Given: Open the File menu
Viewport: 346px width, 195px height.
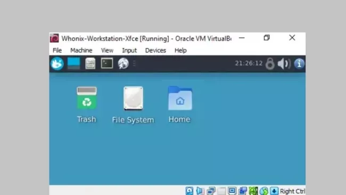Looking at the screenshot, I should pyautogui.click(x=57, y=51).
